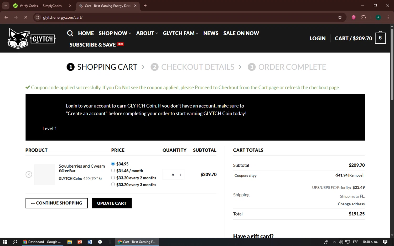
Task: Select $33.20 every 2 months option
Action: point(113,178)
